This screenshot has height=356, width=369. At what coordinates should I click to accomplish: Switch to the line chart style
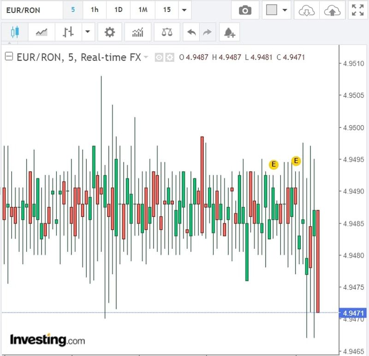[x=42, y=32]
